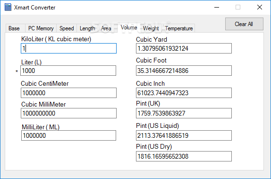Click the Clear All button

pos(244,24)
